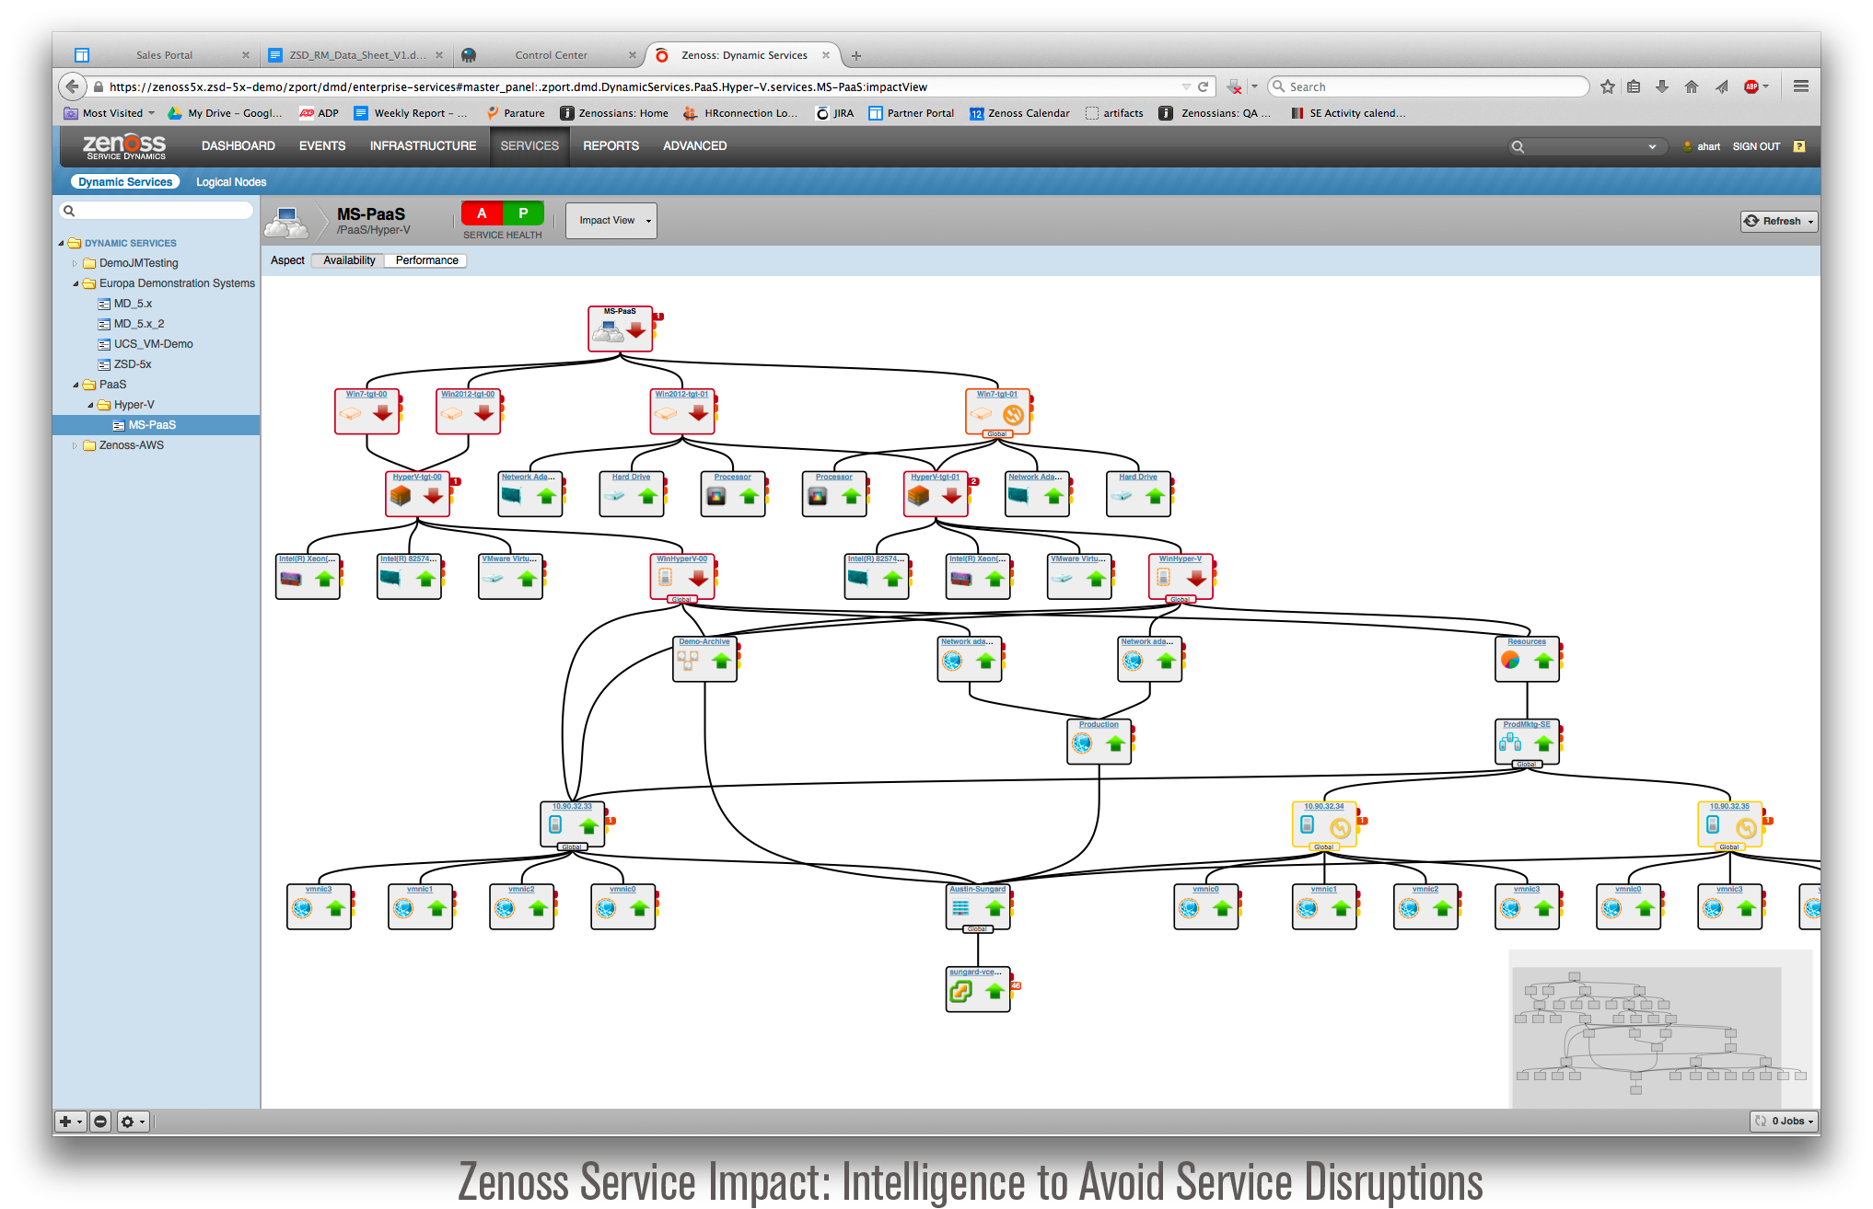1873x1209 pixels.
Task: Toggle the bookmark star in the address bar
Action: click(x=1607, y=86)
